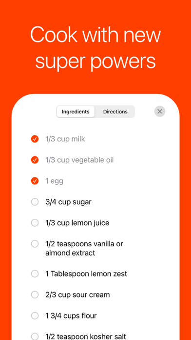The image size is (191, 340).
Task: Check off 3/4 cup sugar
Action: click(35, 202)
